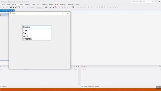Close the watch panel
Image resolution: width=161 pixels, height=91 pixels.
[79, 67]
